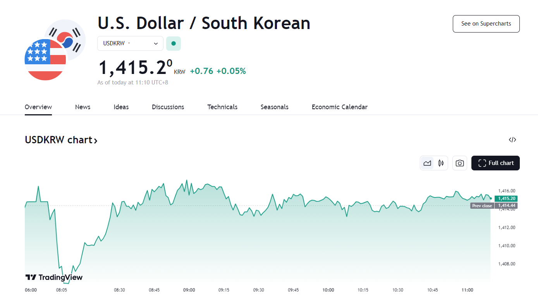Open the News tab
Viewport: 538px width, 304px height.
(83, 107)
